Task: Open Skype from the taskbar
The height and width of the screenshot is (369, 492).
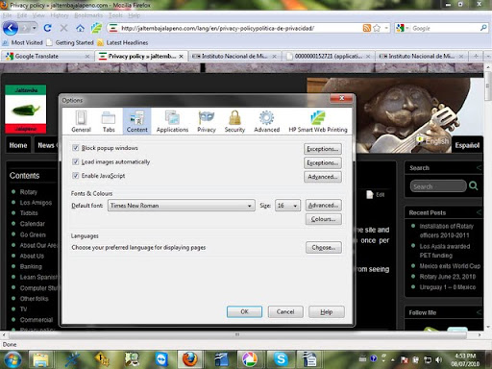Action: click(281, 359)
